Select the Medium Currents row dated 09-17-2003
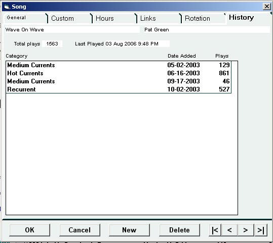 tap(119, 81)
